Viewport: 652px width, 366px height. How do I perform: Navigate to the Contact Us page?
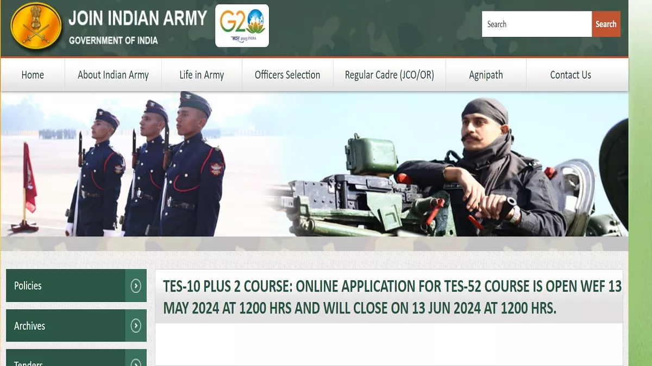[570, 75]
